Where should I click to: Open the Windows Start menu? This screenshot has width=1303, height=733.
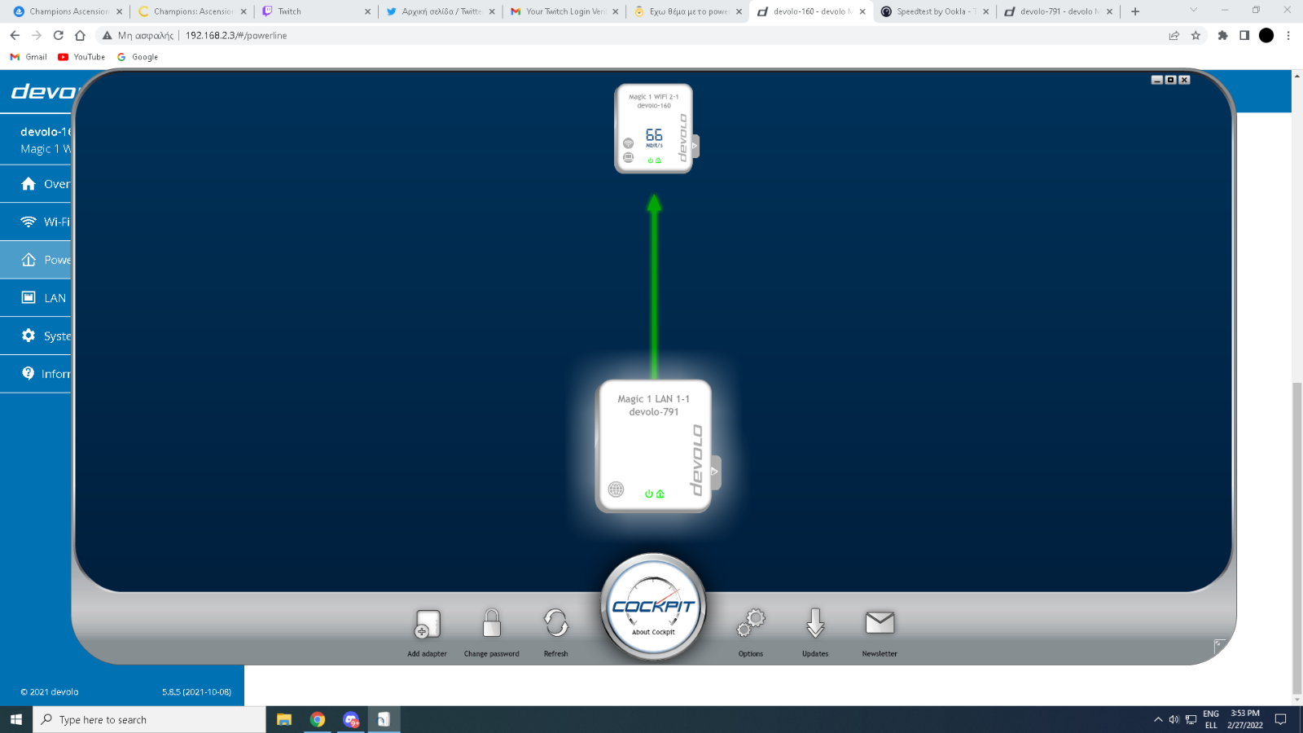pyautogui.click(x=16, y=719)
